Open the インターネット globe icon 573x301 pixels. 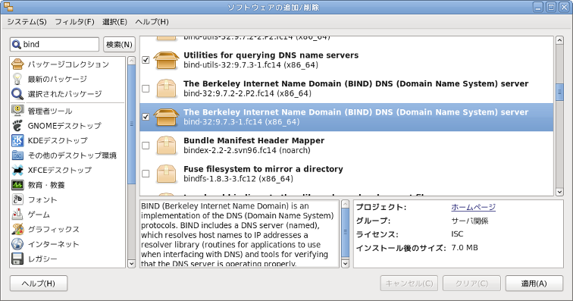point(17,244)
